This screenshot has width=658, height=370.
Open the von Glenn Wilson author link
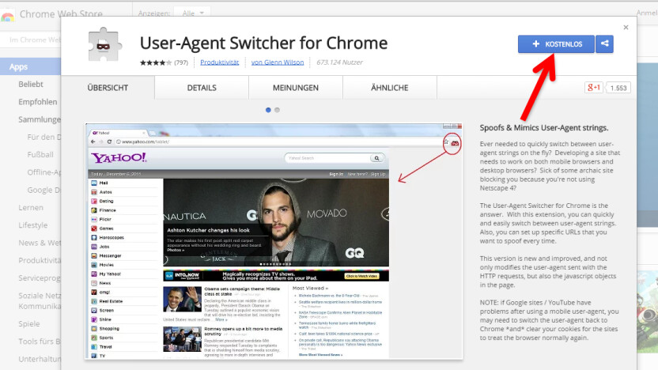point(278,62)
